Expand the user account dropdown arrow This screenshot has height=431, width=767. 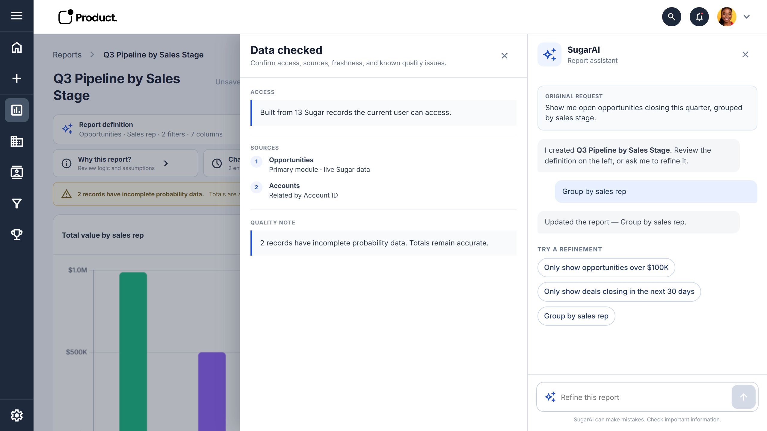[x=747, y=17]
